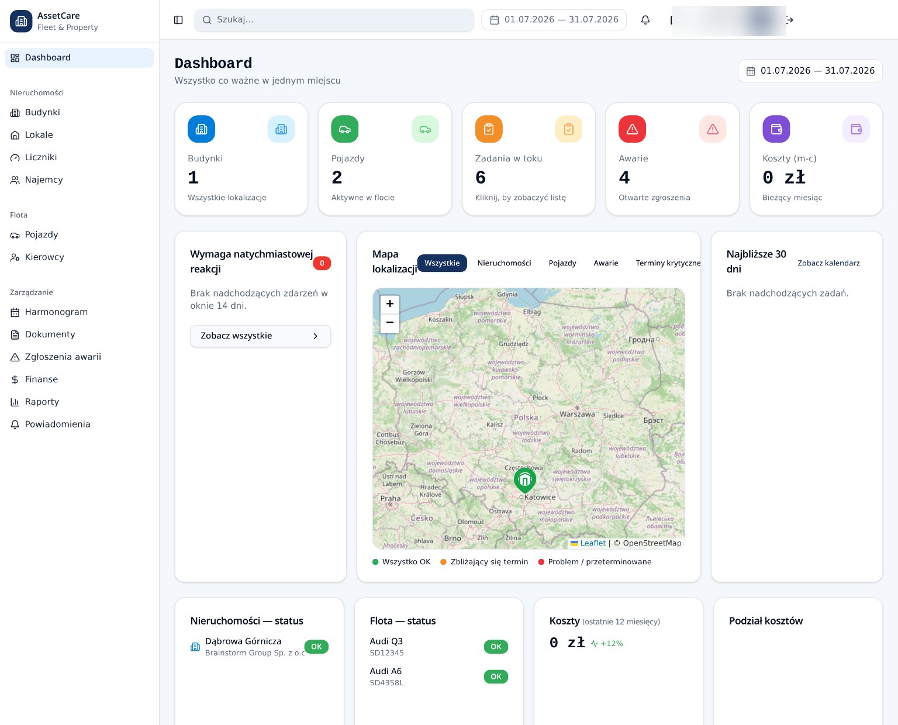The width and height of the screenshot is (898, 725).
Task: Open the header date range 01.07.2026 picker
Action: click(x=554, y=20)
